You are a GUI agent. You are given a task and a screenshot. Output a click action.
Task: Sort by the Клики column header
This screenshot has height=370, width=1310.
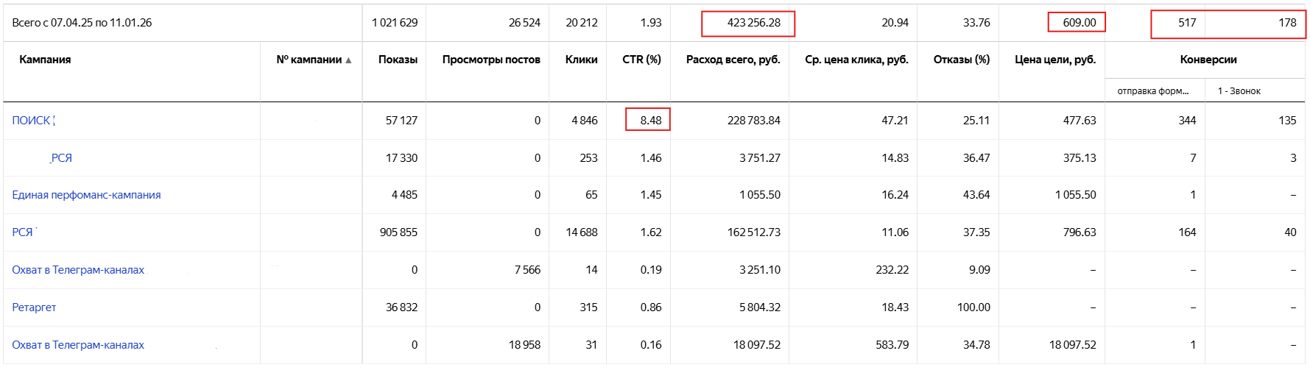pyautogui.click(x=581, y=60)
